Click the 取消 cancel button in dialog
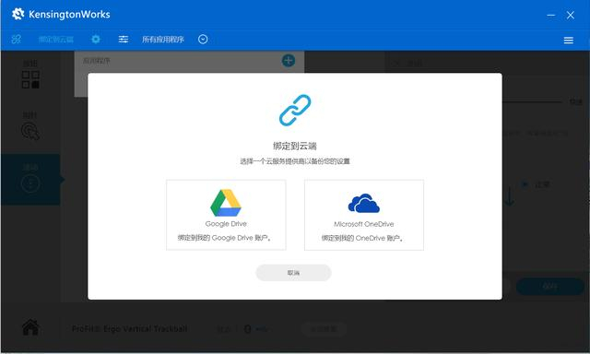Image resolution: width=590 pixels, height=354 pixels. coord(293,273)
